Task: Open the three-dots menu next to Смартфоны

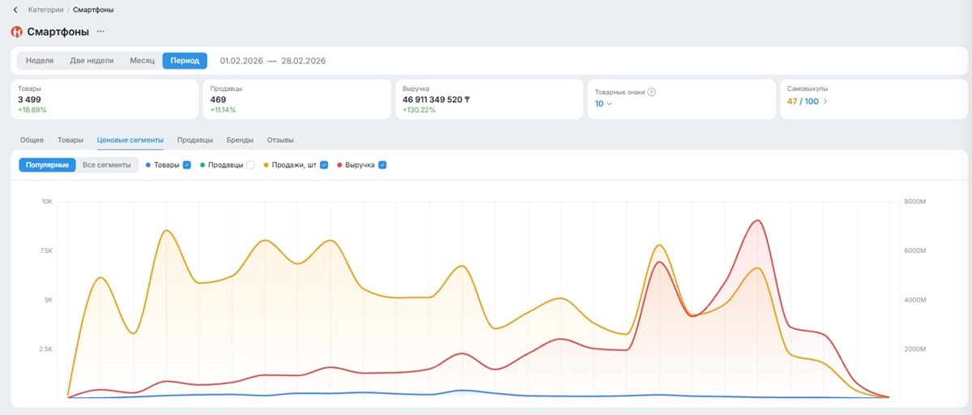Action: coord(100,32)
